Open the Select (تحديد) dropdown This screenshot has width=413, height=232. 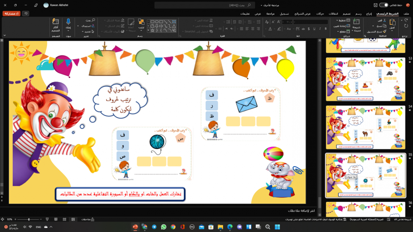(x=88, y=32)
